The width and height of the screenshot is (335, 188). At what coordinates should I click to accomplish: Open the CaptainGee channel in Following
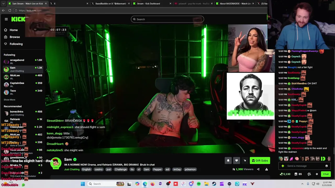click(x=23, y=84)
